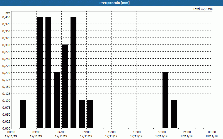Click the 00:00 label above 18/11/19
223x139 pixels.
pos(212,132)
